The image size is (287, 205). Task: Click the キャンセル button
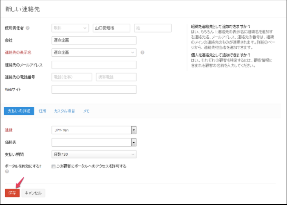pyautogui.click(x=33, y=193)
